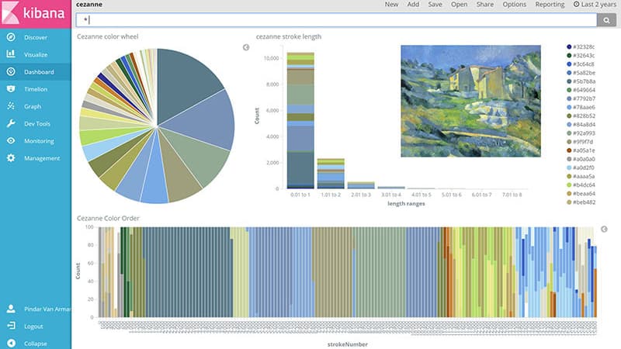
Task: Open the Timelion icon in sidebar
Action: coord(11,89)
